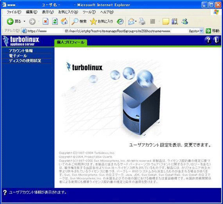Open the ファイル(F) menu
The width and height of the screenshot is (223, 204).
(14, 12)
